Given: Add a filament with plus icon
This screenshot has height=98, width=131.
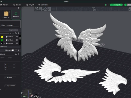Looking at the screenshot, I should (10, 33).
